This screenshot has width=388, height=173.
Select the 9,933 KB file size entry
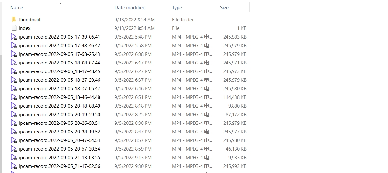[237, 157]
